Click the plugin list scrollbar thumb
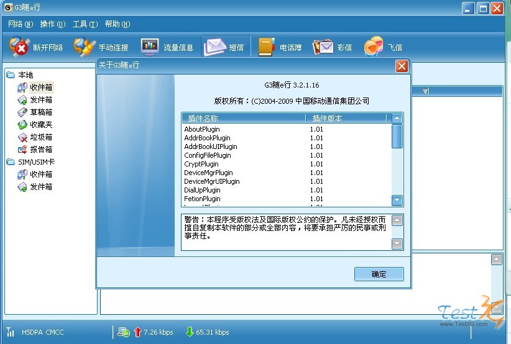This screenshot has width=511, height=344. tap(397, 137)
